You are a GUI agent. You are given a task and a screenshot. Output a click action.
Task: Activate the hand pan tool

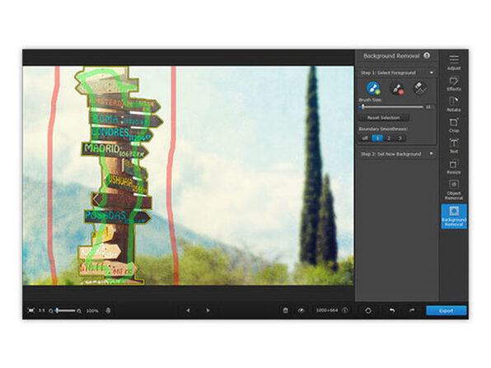[x=109, y=310]
